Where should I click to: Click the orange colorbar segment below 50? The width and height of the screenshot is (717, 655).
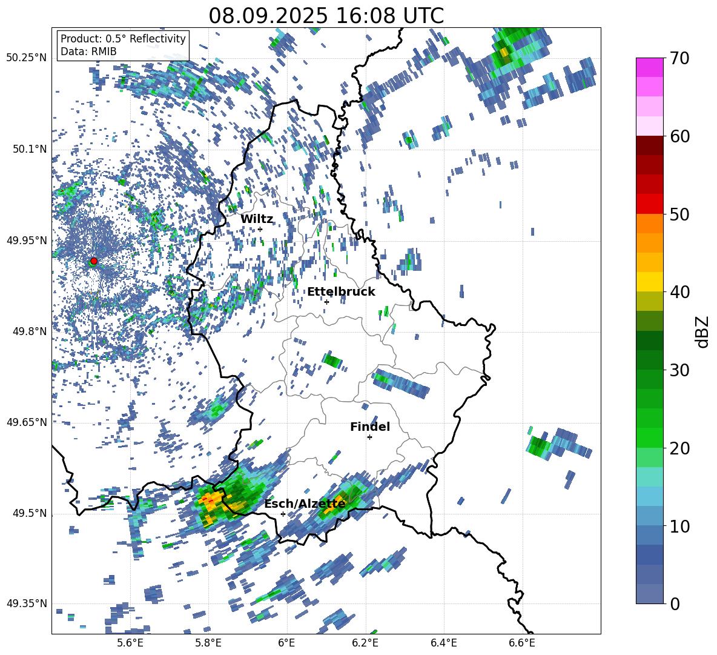[649, 224]
